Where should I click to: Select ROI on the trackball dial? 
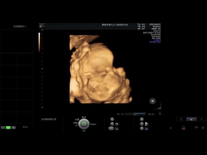click(x=84, y=131)
